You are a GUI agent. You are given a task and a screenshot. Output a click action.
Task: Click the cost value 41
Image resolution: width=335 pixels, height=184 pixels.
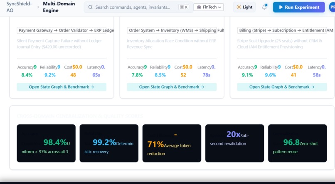pos(293,75)
